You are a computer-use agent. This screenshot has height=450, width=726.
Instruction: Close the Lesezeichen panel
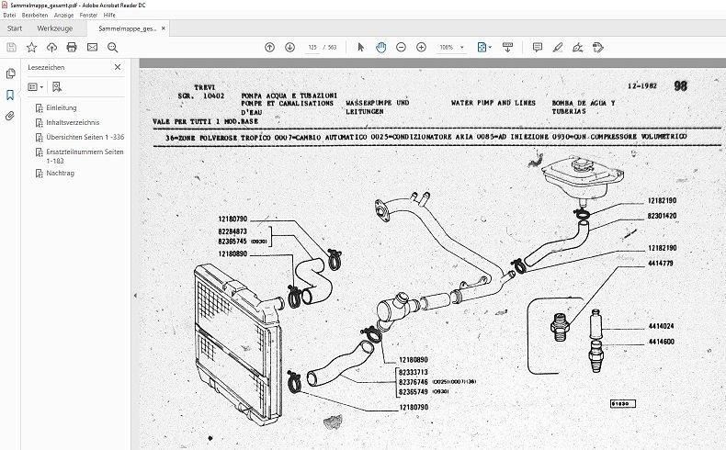(118, 67)
